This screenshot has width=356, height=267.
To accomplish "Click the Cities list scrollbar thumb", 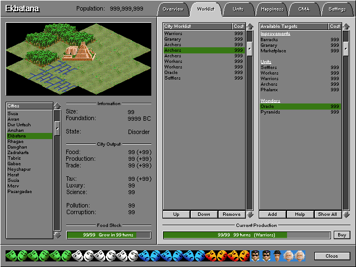I will 57,128.
